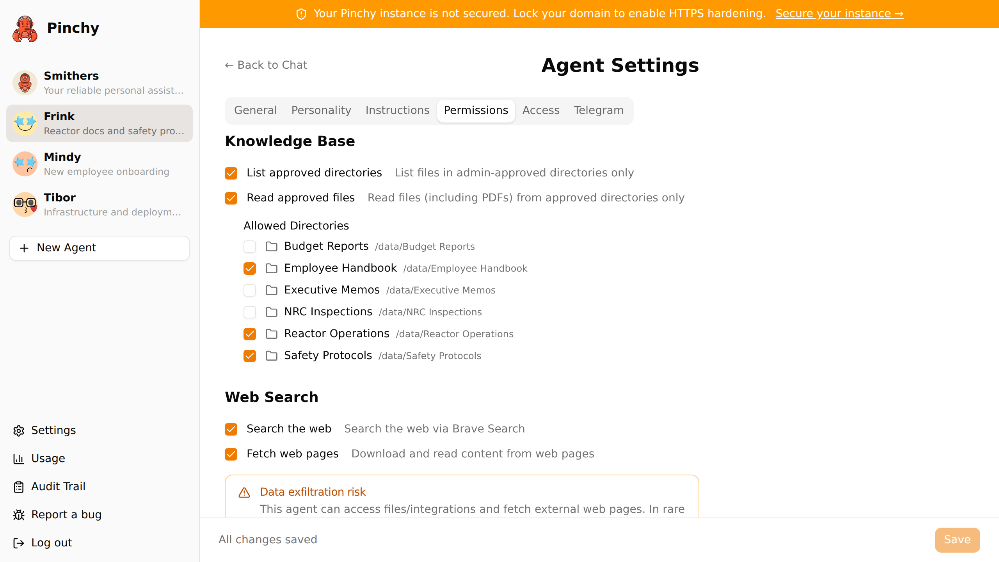Click the Allowed Directories label
999x562 pixels.
coord(296,226)
